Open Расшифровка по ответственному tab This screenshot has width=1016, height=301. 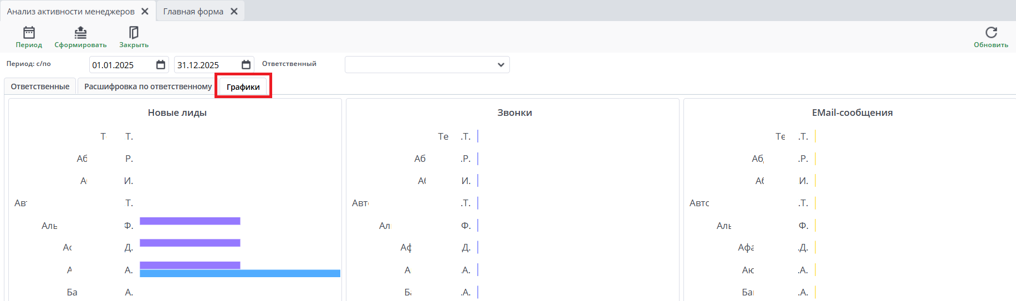147,86
